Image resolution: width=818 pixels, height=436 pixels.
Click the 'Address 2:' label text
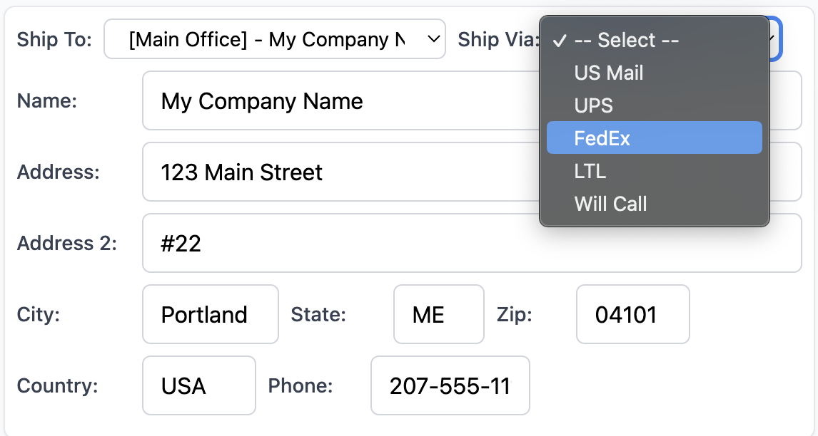pos(67,244)
